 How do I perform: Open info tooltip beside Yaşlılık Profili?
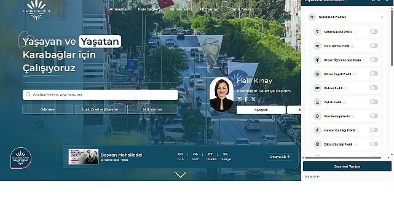344,103
